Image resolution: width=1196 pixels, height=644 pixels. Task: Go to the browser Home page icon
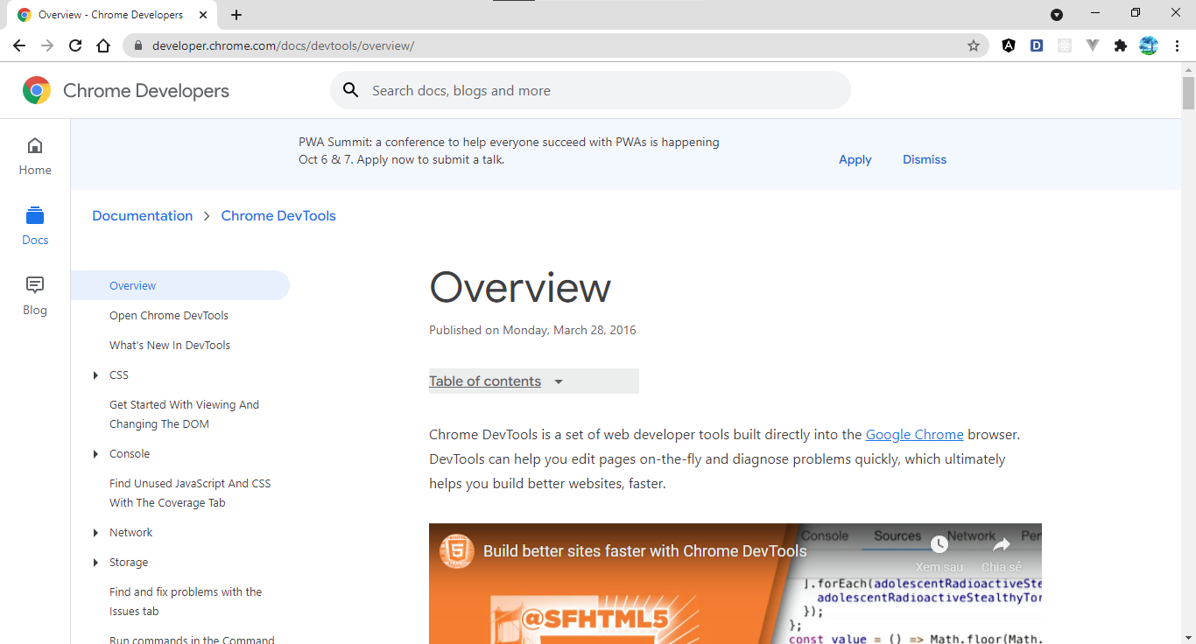pos(103,45)
